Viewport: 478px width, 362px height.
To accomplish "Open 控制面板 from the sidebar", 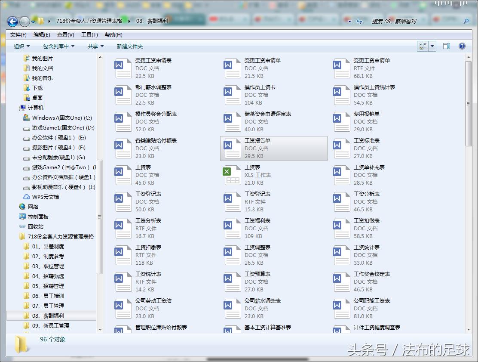I will (39, 217).
